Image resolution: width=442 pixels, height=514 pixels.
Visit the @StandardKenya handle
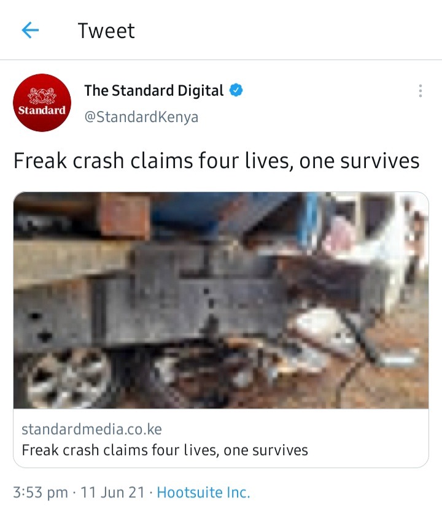(141, 117)
